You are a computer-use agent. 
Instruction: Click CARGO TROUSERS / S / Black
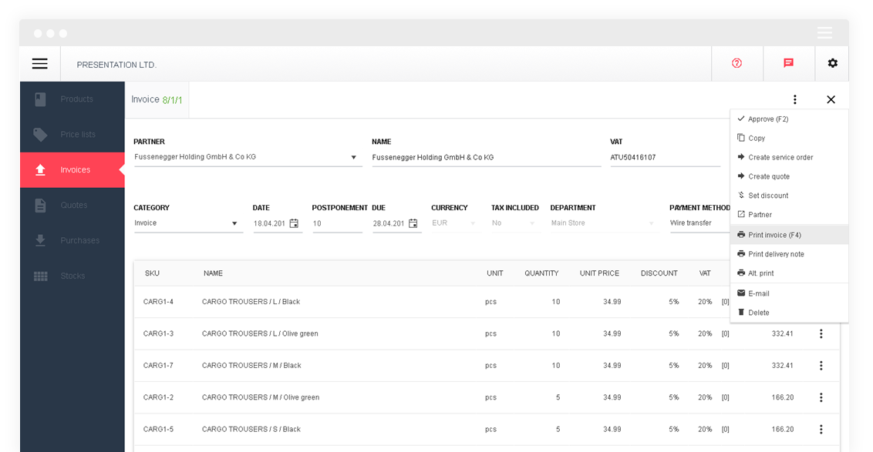pos(251,429)
